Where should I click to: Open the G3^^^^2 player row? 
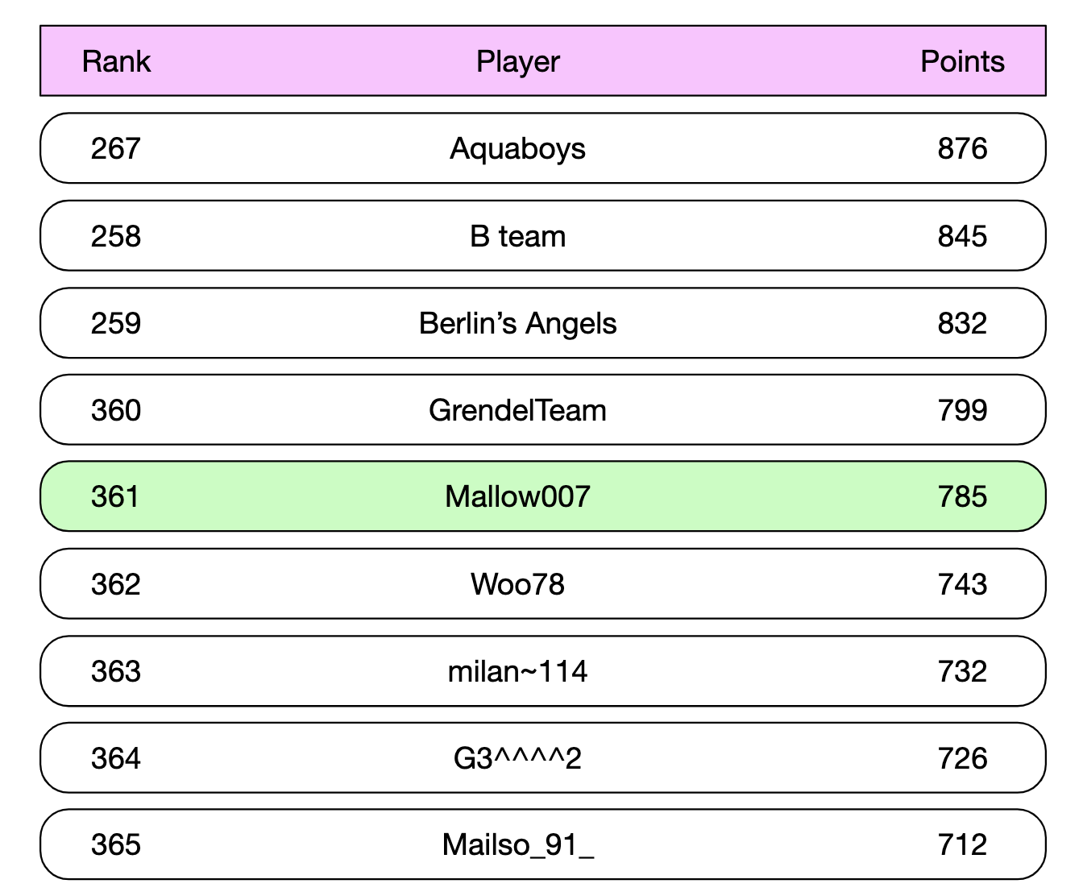click(542, 757)
